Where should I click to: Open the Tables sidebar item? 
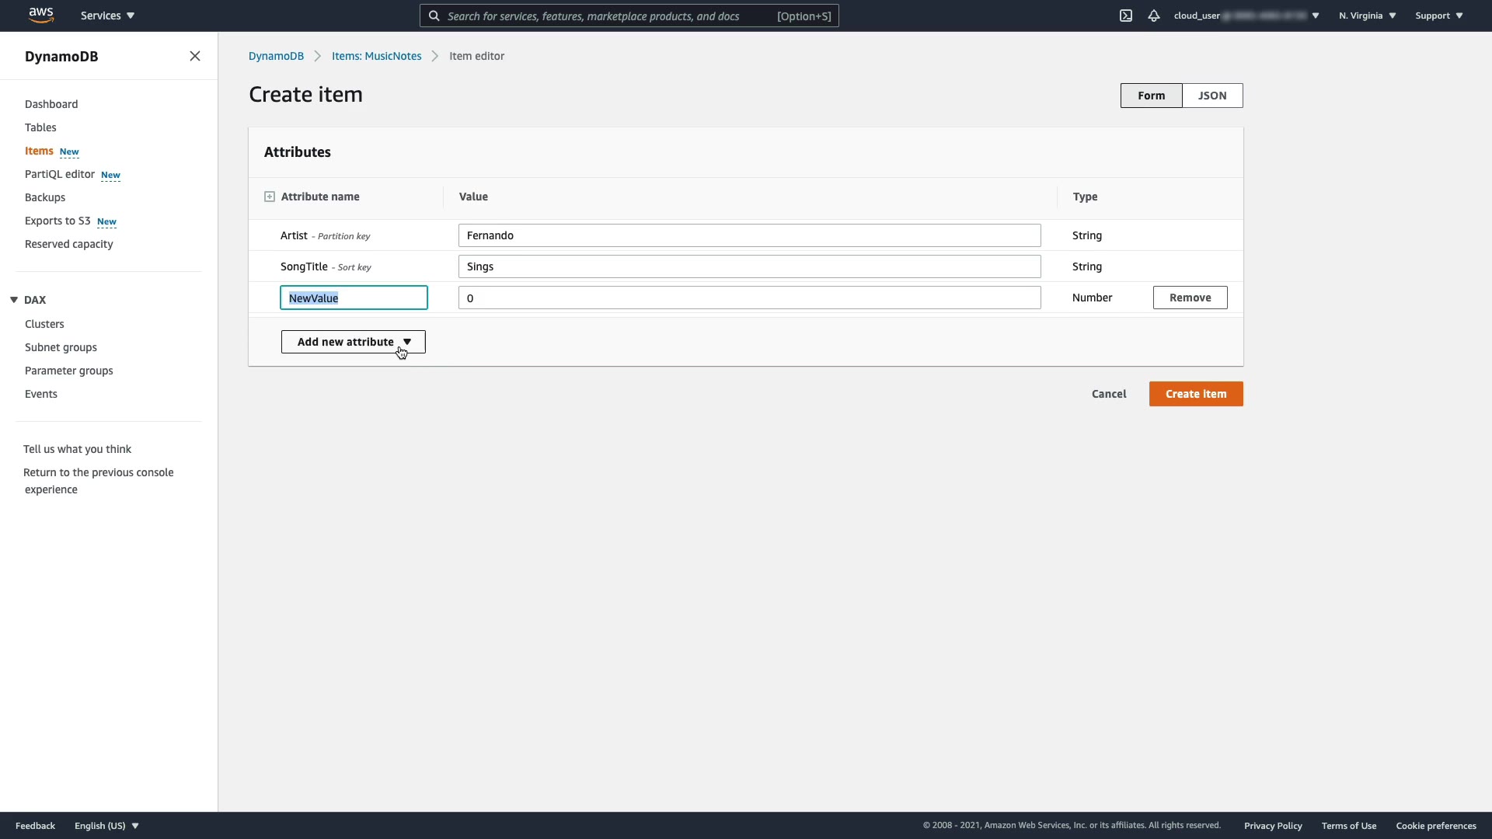(x=40, y=127)
